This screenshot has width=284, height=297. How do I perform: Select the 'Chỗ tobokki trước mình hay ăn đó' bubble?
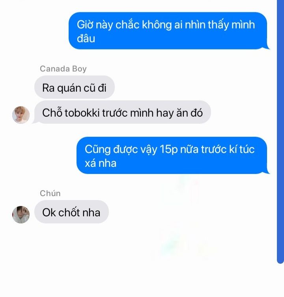point(122,112)
